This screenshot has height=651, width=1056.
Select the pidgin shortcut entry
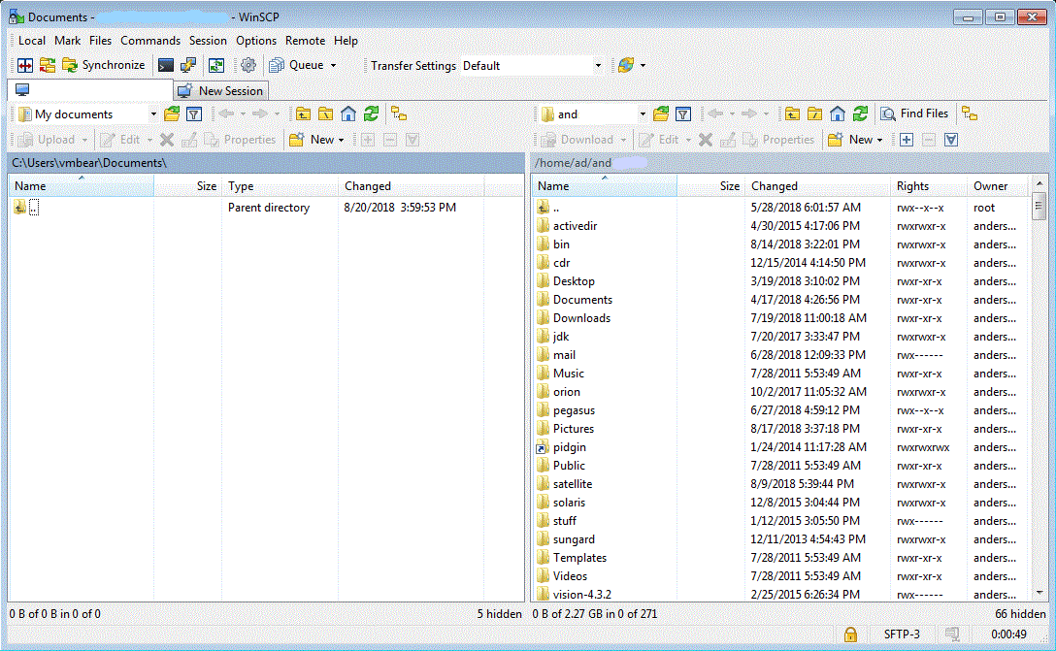coord(569,447)
